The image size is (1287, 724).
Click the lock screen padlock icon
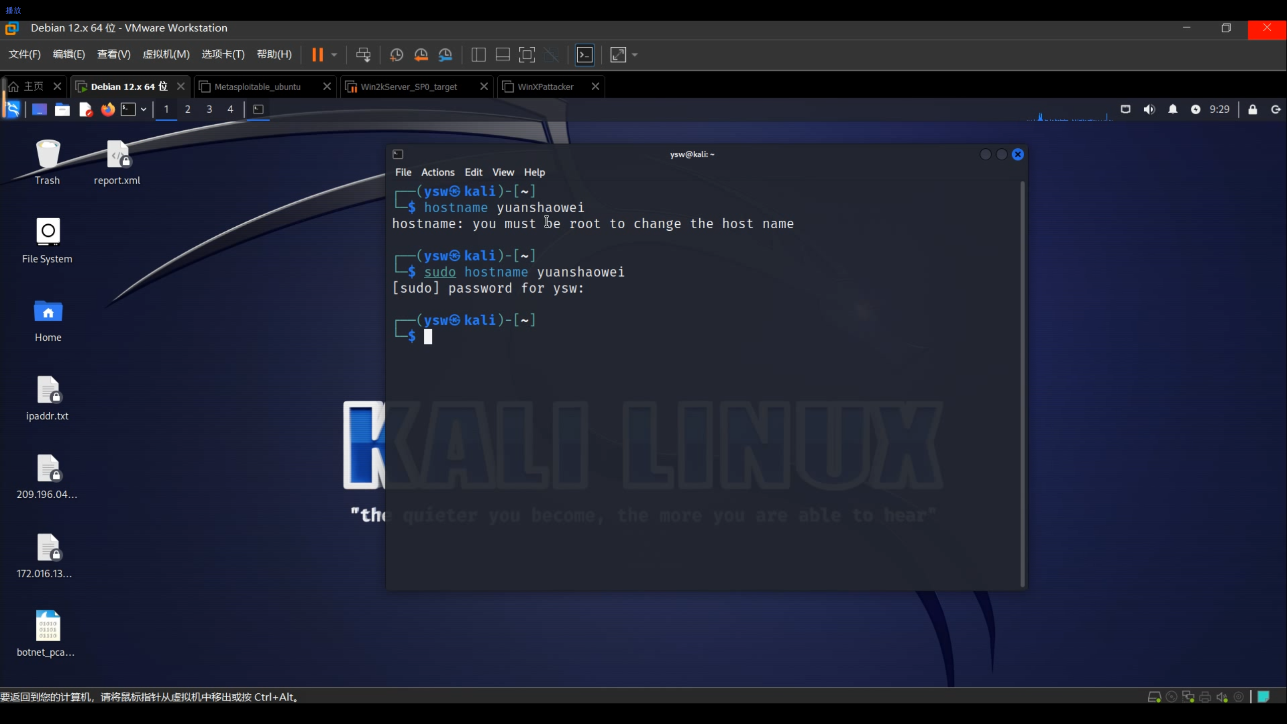(1252, 109)
